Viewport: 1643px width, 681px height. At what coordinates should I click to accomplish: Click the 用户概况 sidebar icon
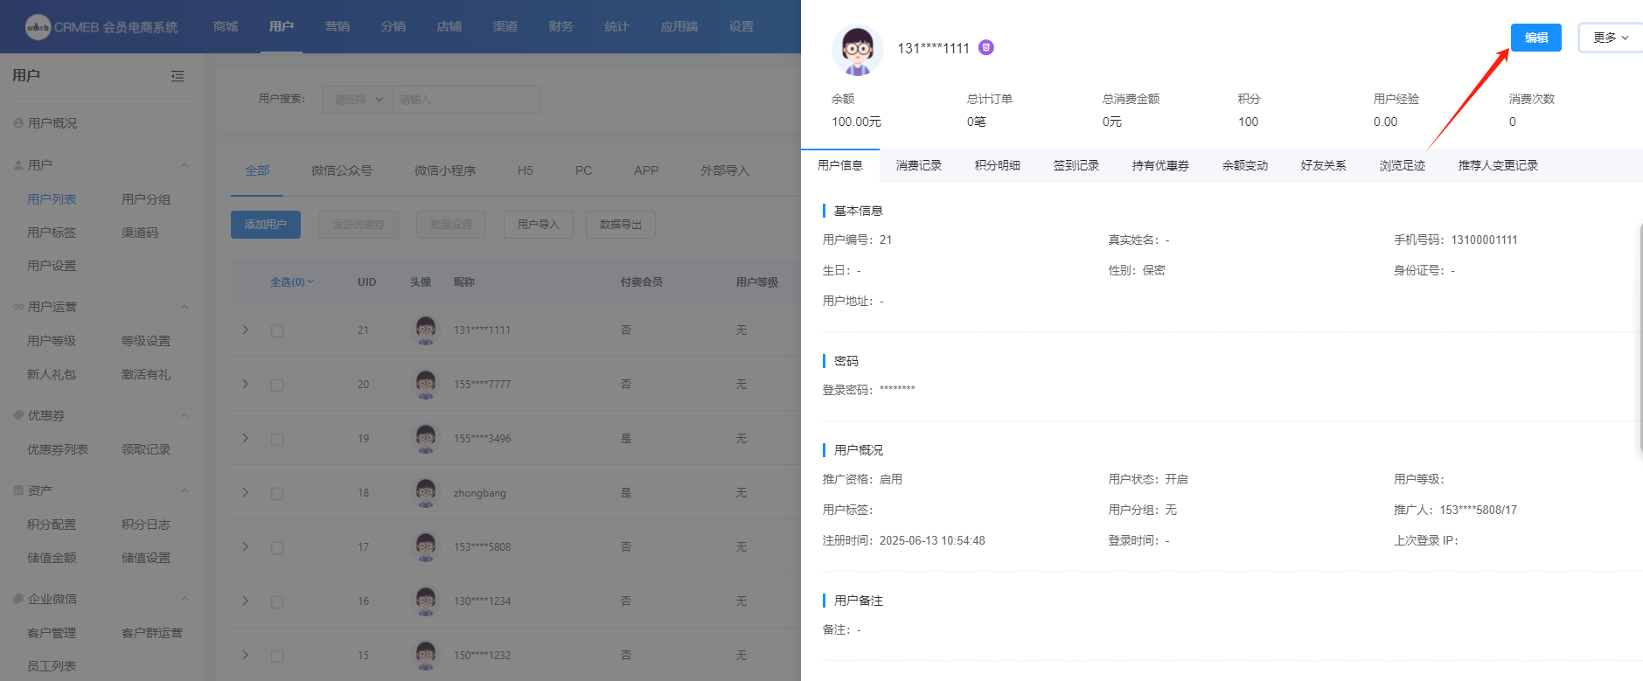click(x=18, y=123)
